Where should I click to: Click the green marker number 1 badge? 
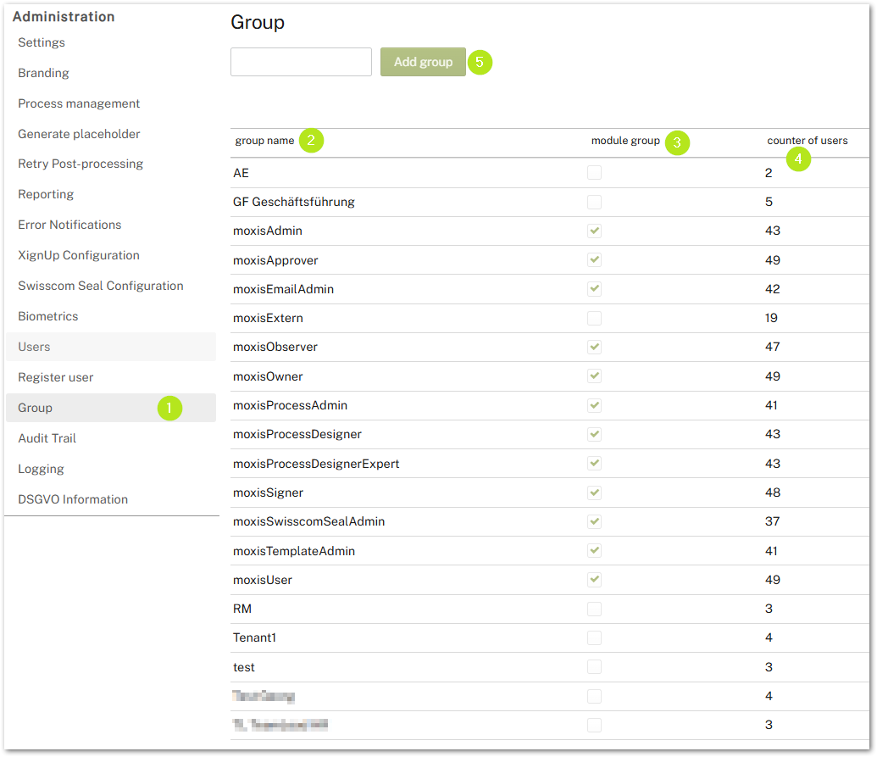(169, 408)
